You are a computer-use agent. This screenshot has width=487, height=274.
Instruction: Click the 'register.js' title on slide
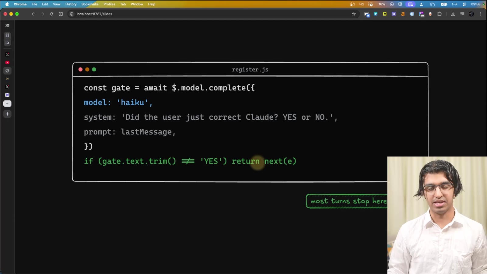point(250,69)
